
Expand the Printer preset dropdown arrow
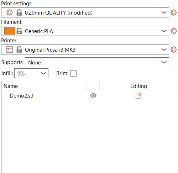(164, 49)
